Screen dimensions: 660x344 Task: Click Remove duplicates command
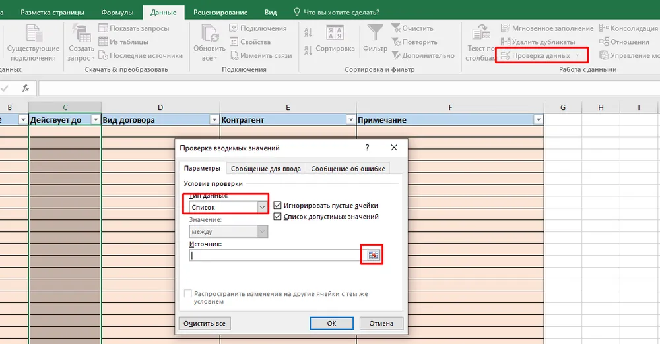pos(537,42)
